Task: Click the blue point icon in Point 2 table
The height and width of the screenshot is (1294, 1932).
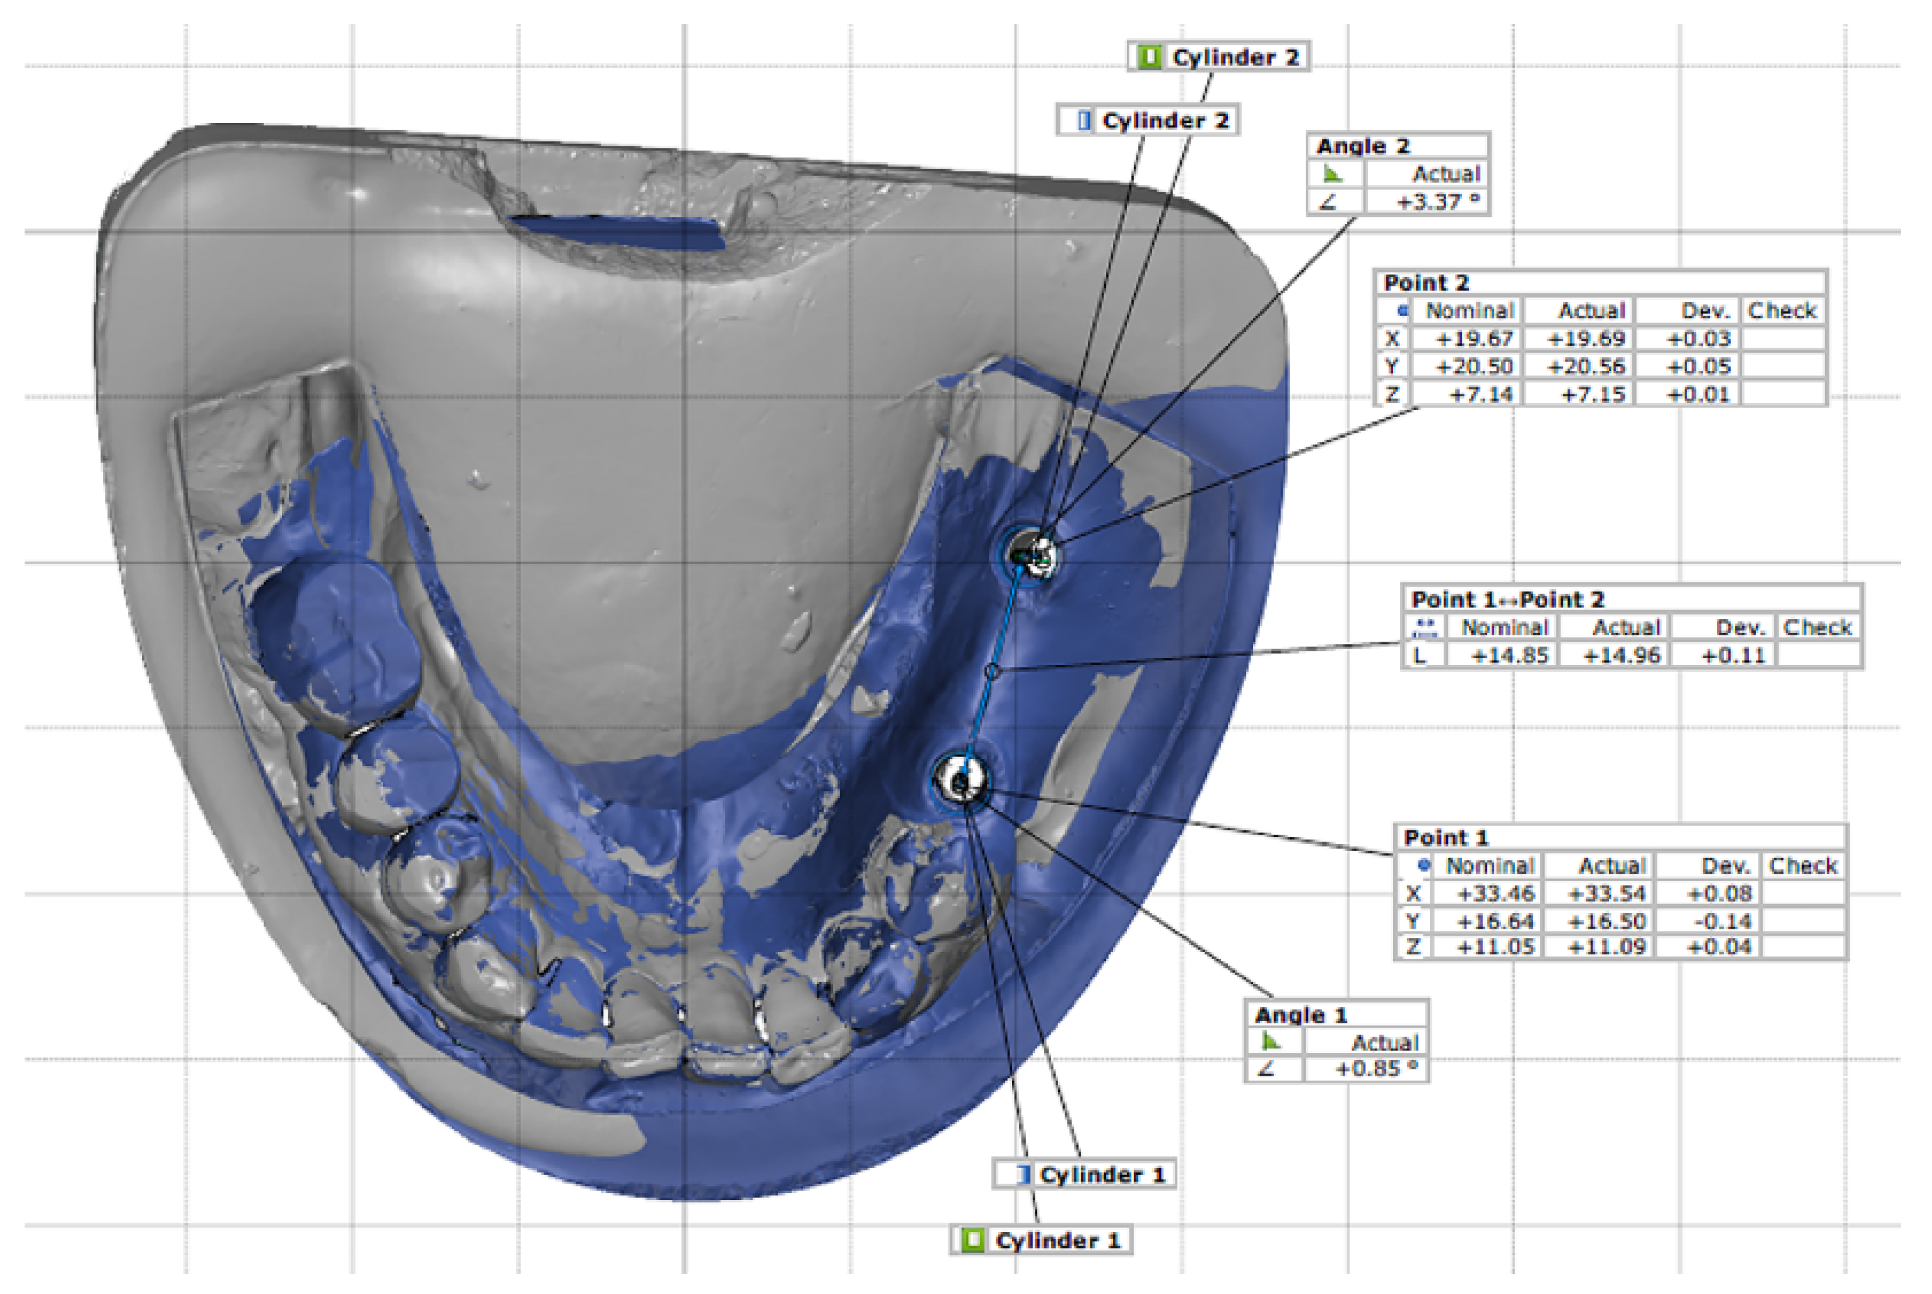Action: (1402, 311)
